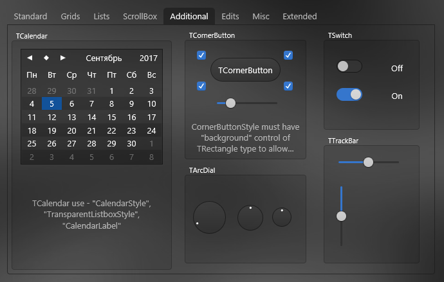
Task: Uncheck the top-right corner checkbox
Action: tap(288, 55)
